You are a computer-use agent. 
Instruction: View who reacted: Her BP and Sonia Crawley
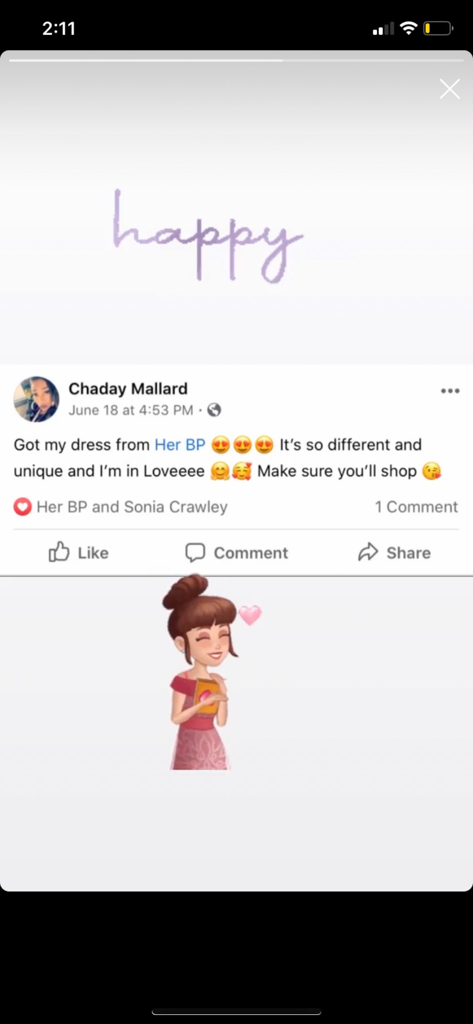(x=132, y=507)
